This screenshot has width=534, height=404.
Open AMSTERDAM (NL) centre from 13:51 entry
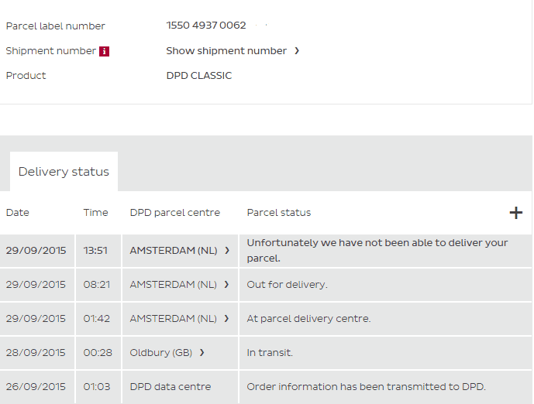point(173,251)
